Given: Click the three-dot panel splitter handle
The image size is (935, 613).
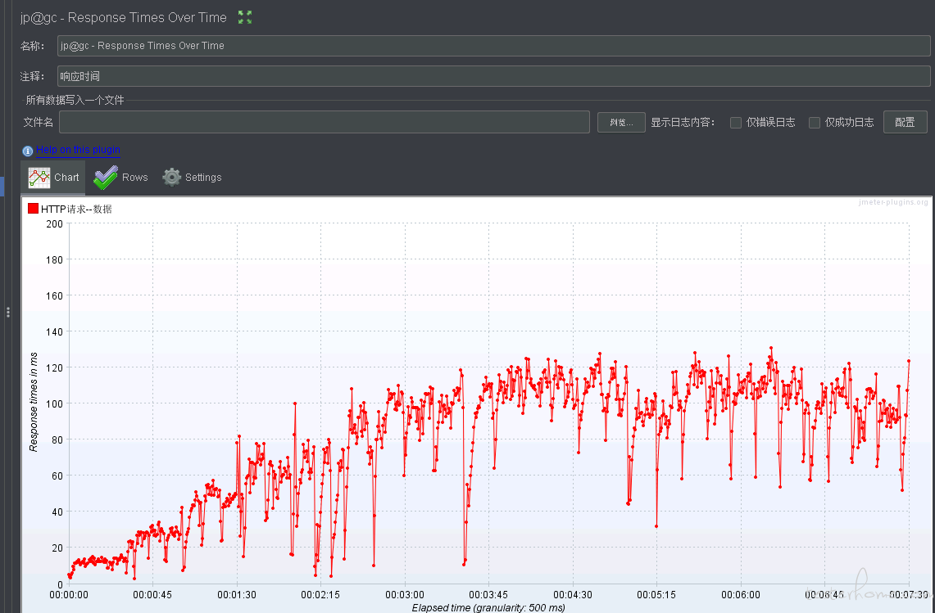Looking at the screenshot, I should click(7, 312).
